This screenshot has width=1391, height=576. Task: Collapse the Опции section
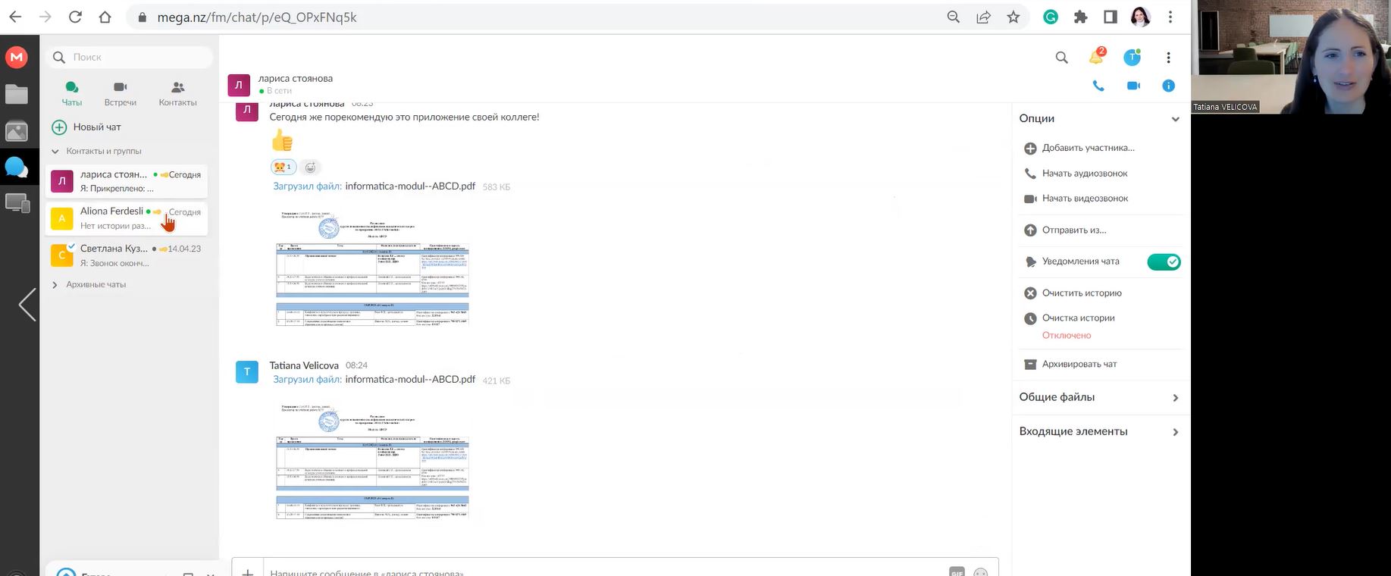coord(1175,119)
